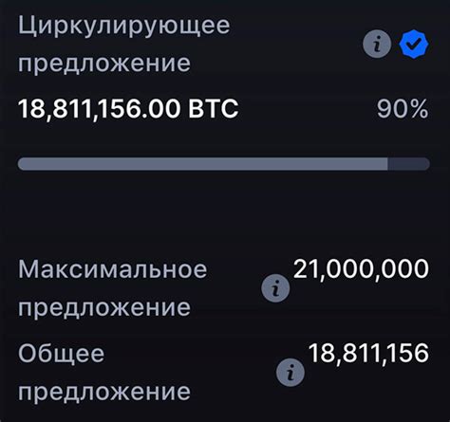Click the 90% supply percentage

coord(403,109)
